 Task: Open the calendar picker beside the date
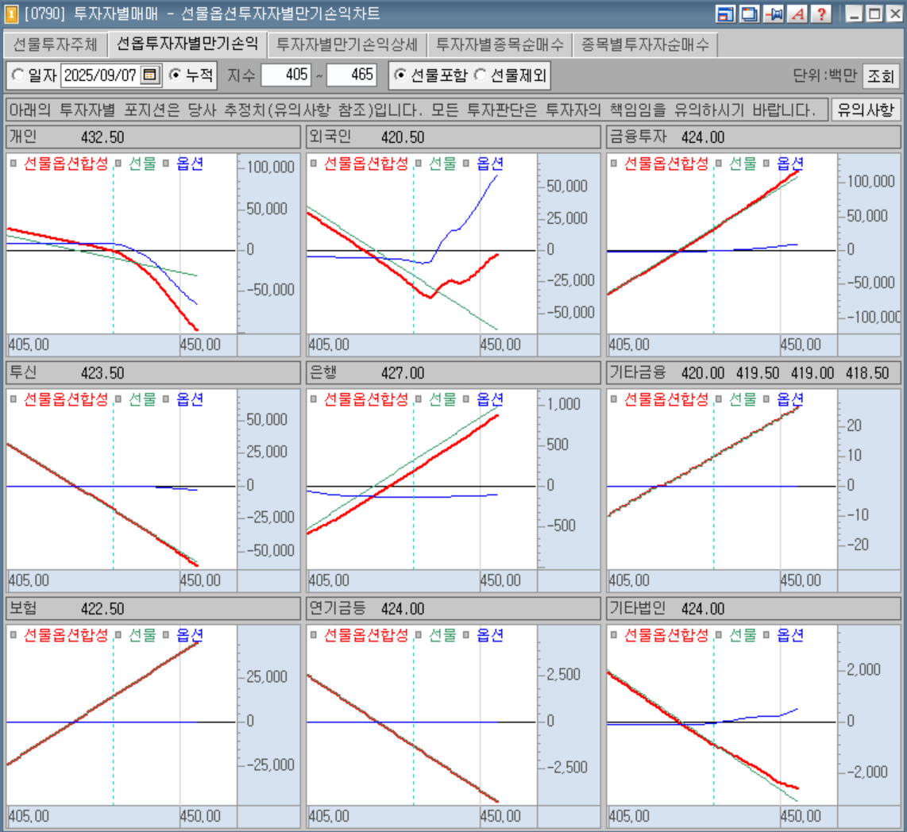[150, 75]
